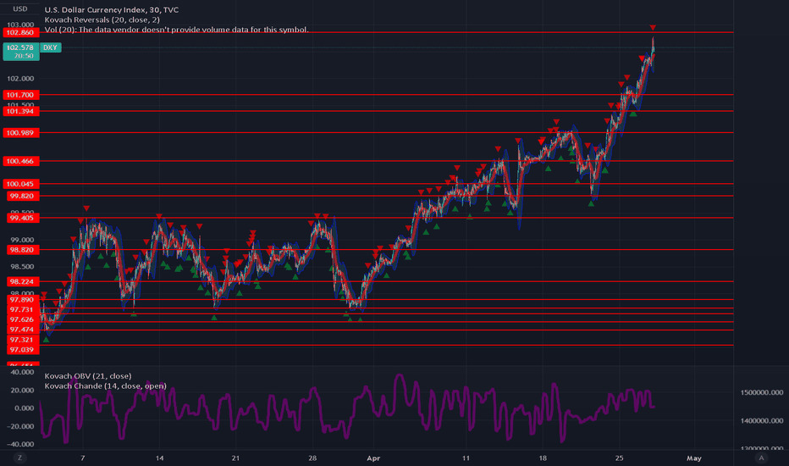Click the 40.000 oscillator axis value
The width and height of the screenshot is (789, 466).
(22, 372)
